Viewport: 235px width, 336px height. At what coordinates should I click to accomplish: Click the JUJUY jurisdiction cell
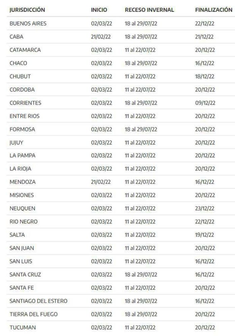(14, 142)
